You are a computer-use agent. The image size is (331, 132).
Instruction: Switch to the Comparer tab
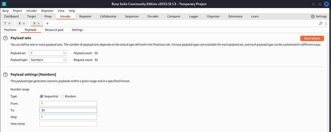pos(174,16)
